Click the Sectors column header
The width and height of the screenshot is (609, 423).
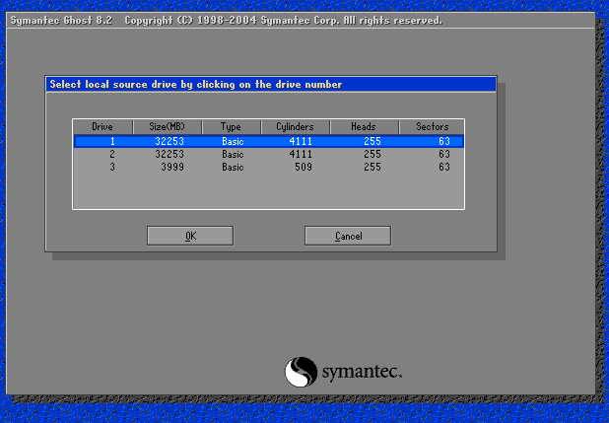point(431,127)
